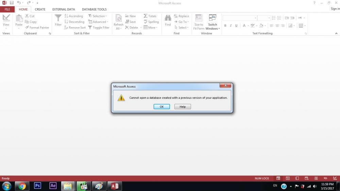Image resolution: width=340 pixels, height=191 pixels.
Task: Open the Clipboard group dialog launcher
Action: [x=50, y=34]
